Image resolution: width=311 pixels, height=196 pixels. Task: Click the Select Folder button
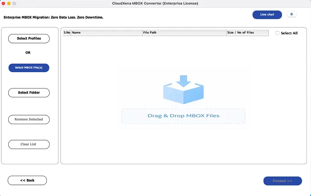29,93
